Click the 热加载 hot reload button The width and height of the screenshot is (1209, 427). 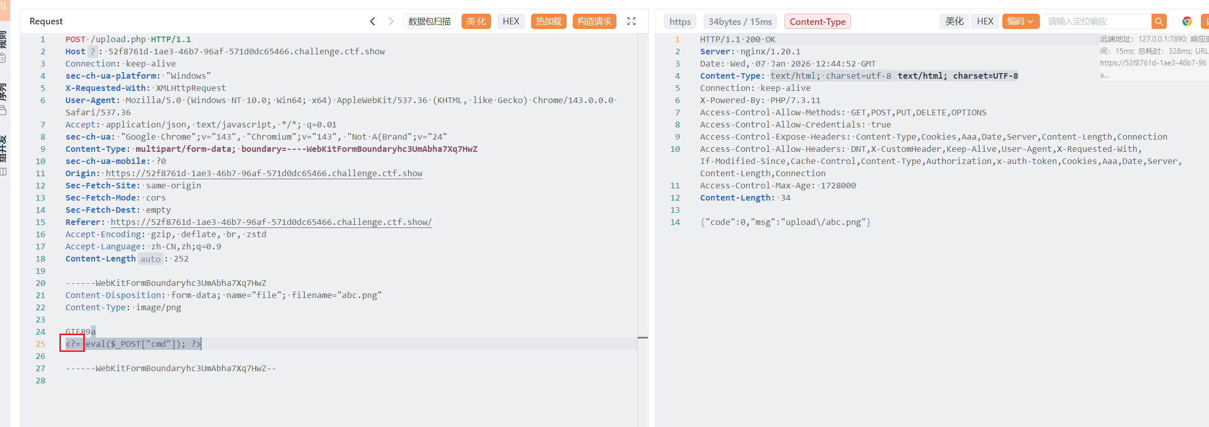pos(548,21)
